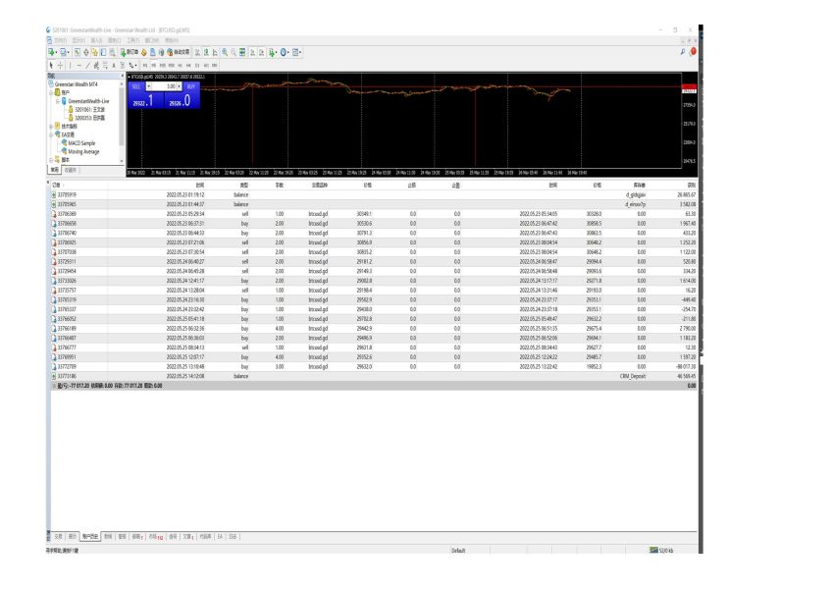
Task: Select Moving Average expert advisor
Action: pyautogui.click(x=80, y=151)
